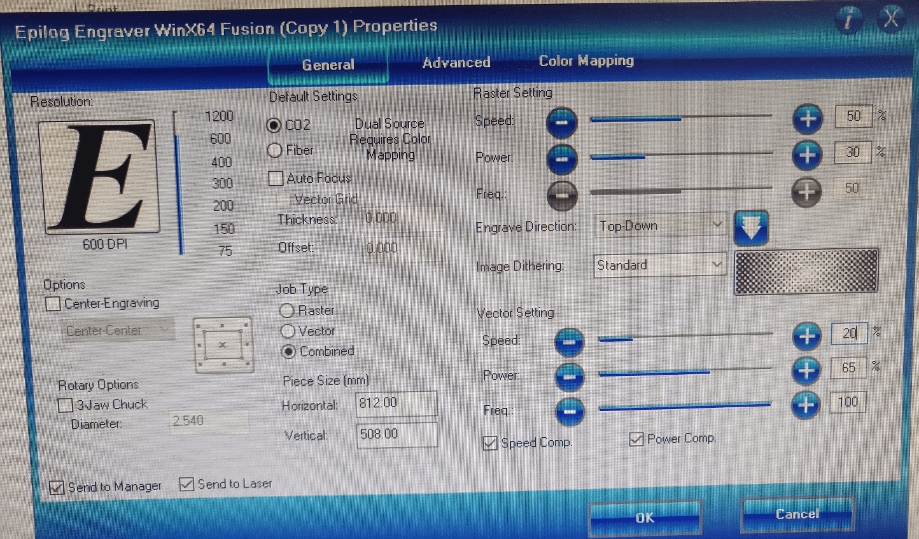Image resolution: width=919 pixels, height=539 pixels.
Task: Click the Raster Power percent field
Action: coord(853,152)
